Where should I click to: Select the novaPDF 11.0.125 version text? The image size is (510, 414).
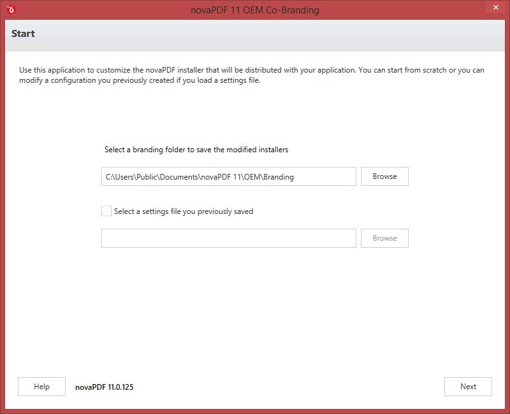coord(104,387)
